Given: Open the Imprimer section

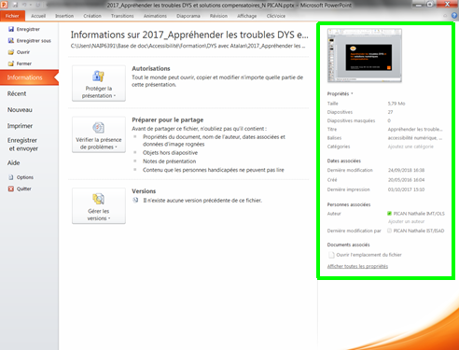Looking at the screenshot, I should [20, 126].
